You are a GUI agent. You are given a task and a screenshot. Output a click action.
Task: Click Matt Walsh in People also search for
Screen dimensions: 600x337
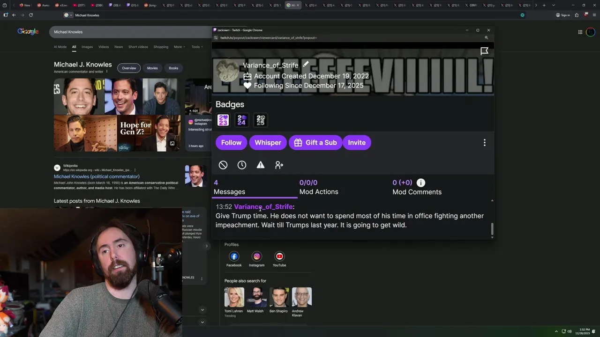[255, 300]
